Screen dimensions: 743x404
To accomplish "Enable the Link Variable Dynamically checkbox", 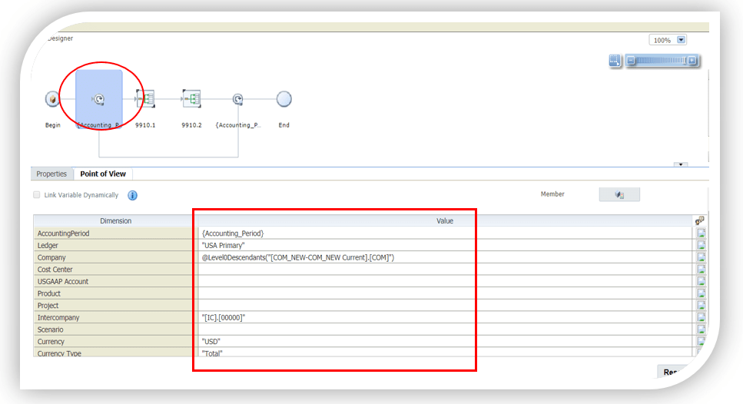I will [x=37, y=195].
